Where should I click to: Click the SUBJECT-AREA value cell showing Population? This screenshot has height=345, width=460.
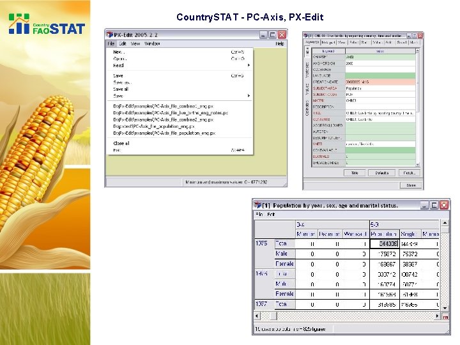click(x=380, y=88)
